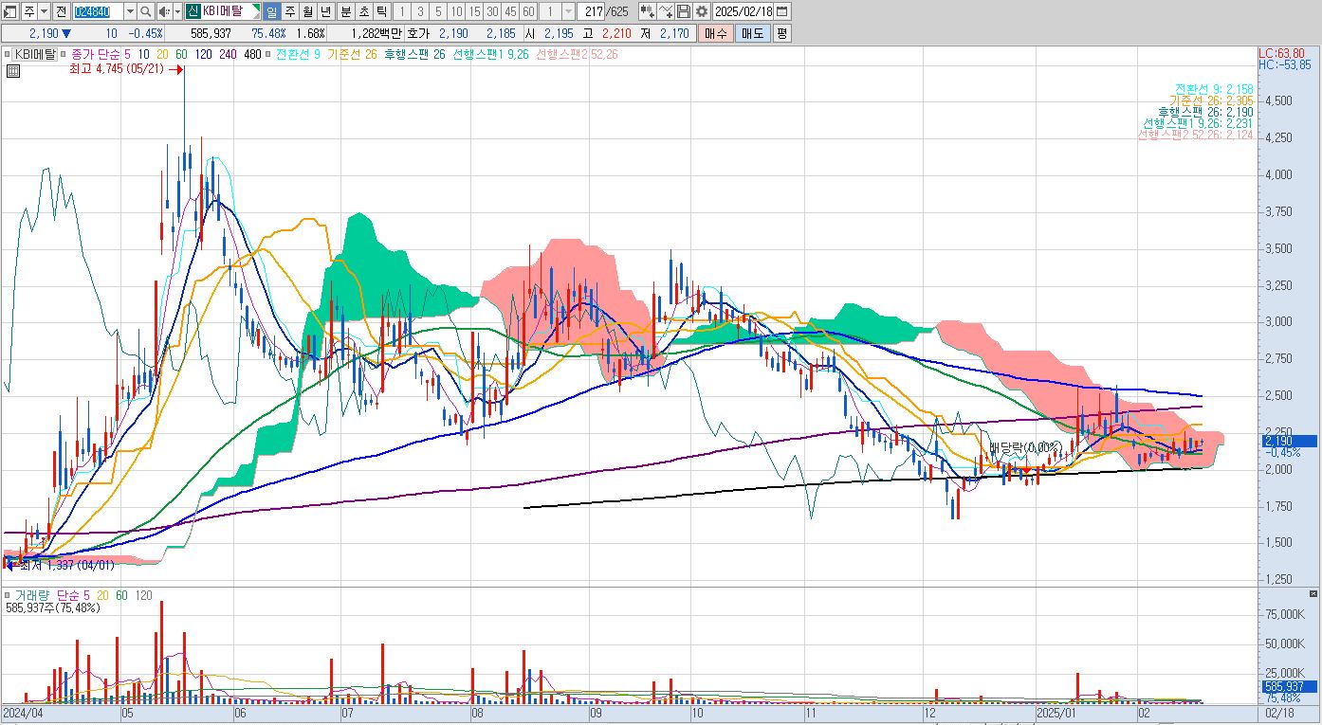
Task: Open the data grid icon below the KBI메탈 label
Action: pyautogui.click(x=13, y=70)
